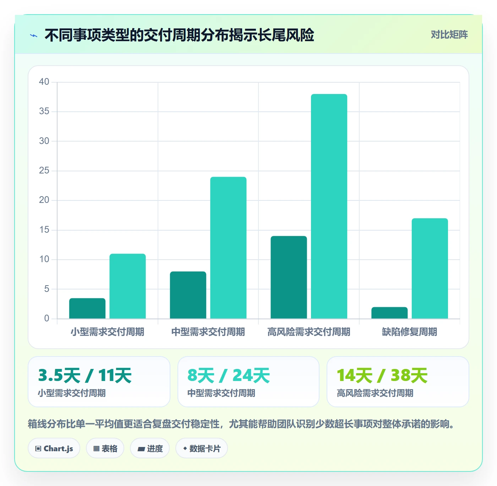The width and height of the screenshot is (497, 486).
Task: Click the light teal bar for 小型需求交付周期
Action: coord(127,286)
